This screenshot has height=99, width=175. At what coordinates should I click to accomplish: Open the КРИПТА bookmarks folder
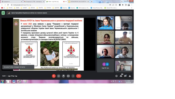click(x=40, y=8)
